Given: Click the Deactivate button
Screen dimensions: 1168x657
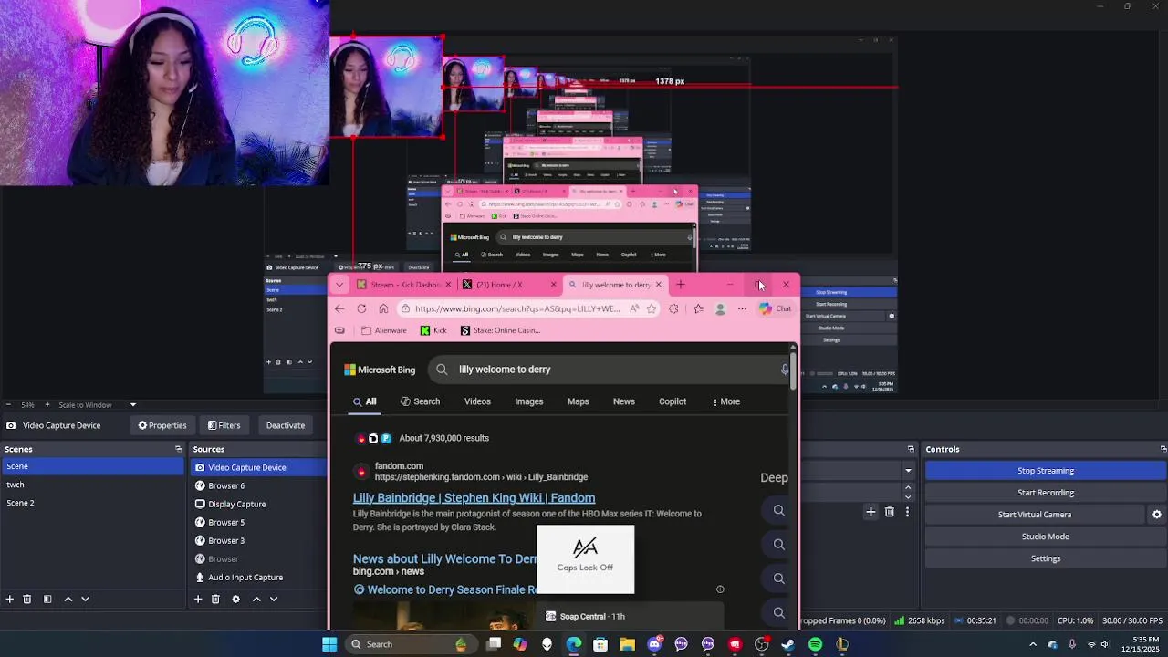Looking at the screenshot, I should 285,425.
